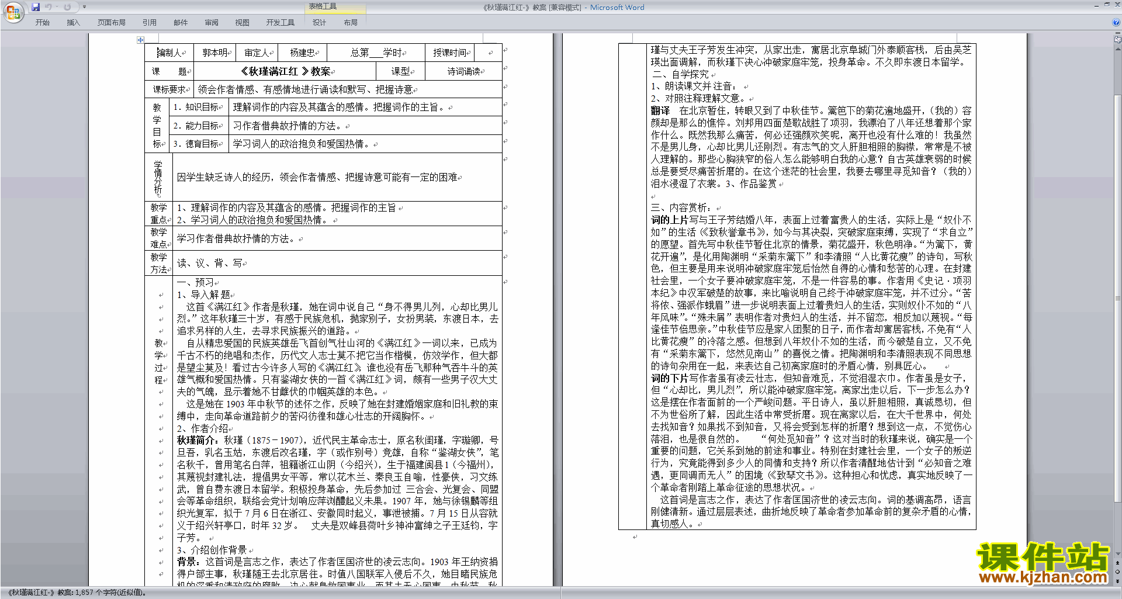Image resolution: width=1122 pixels, height=599 pixels.
Task: Switch to the 引用 tab
Action: click(150, 22)
